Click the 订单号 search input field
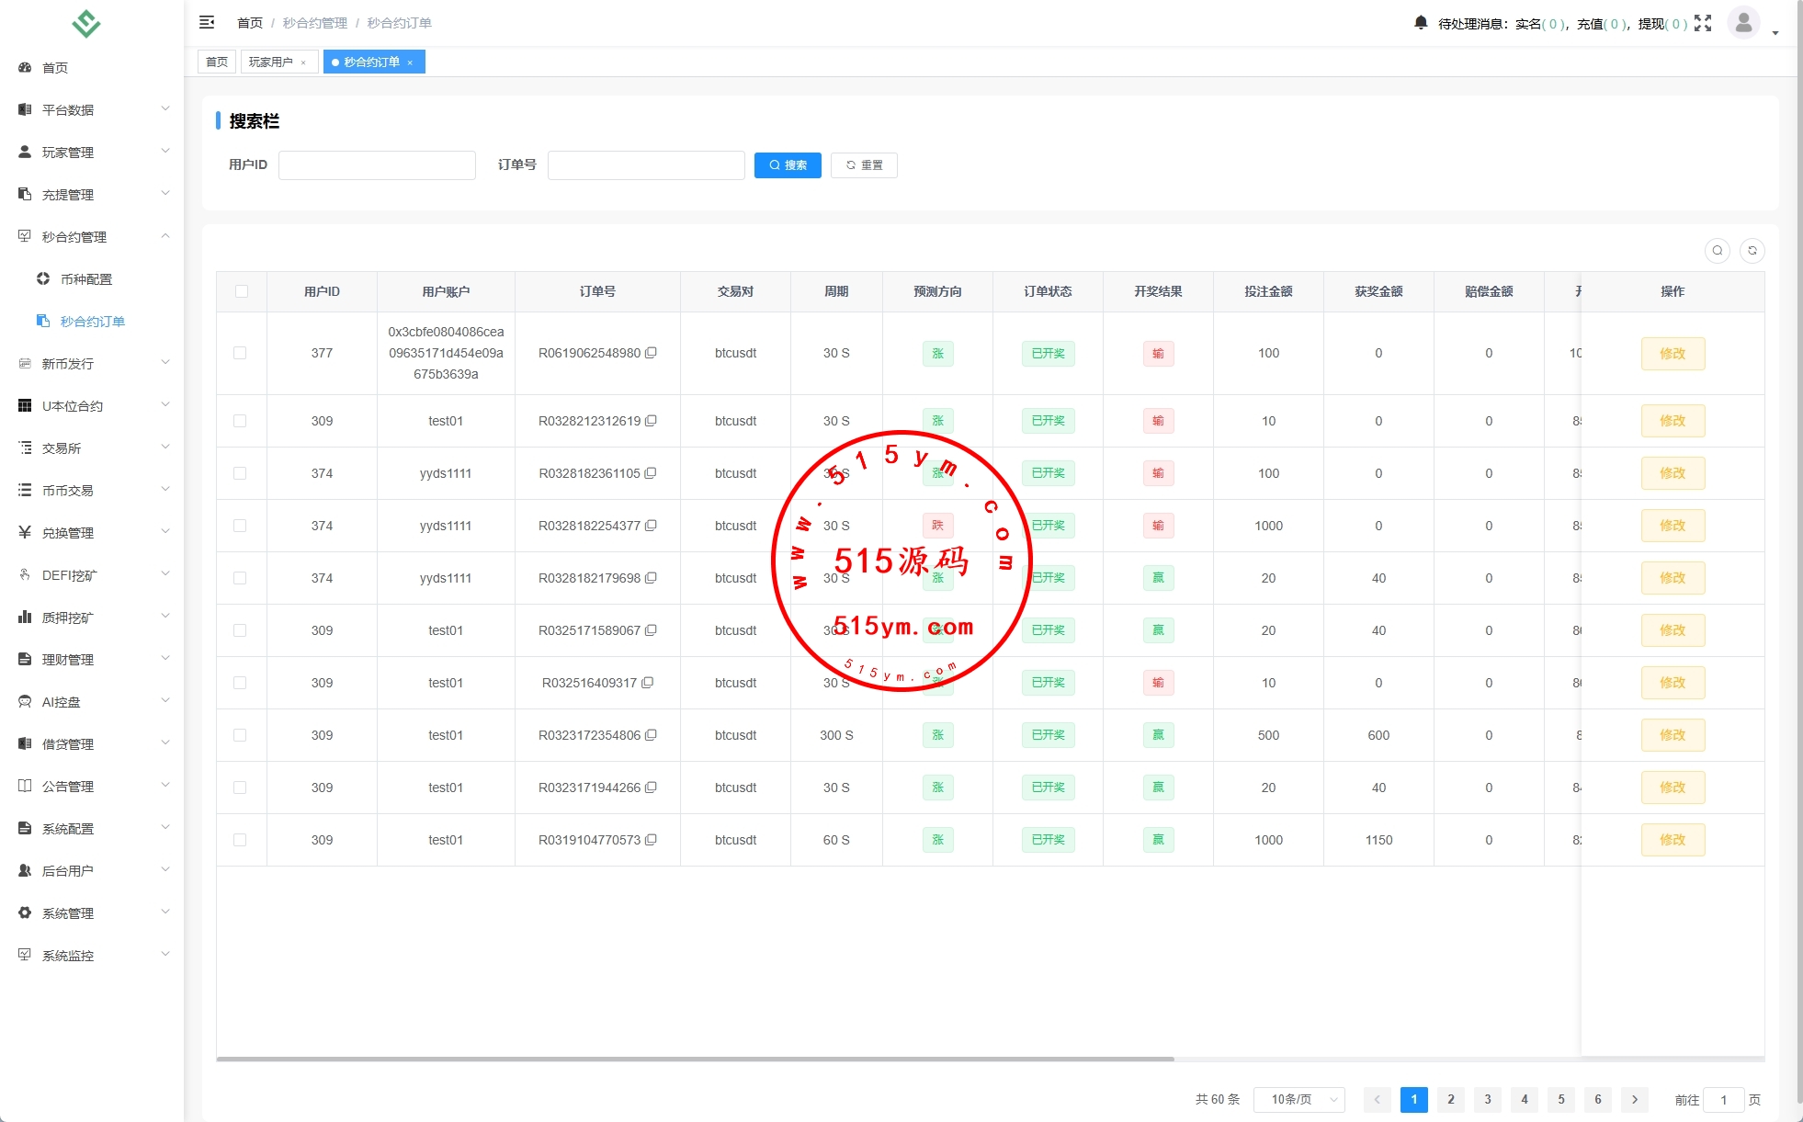Viewport: 1803px width, 1122px height. click(x=645, y=165)
